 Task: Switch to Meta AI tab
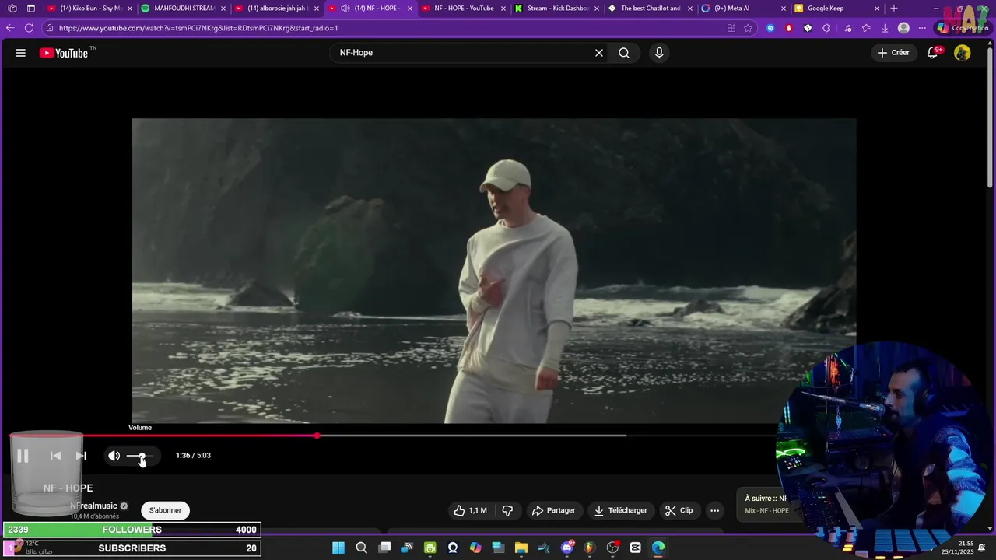(x=743, y=9)
